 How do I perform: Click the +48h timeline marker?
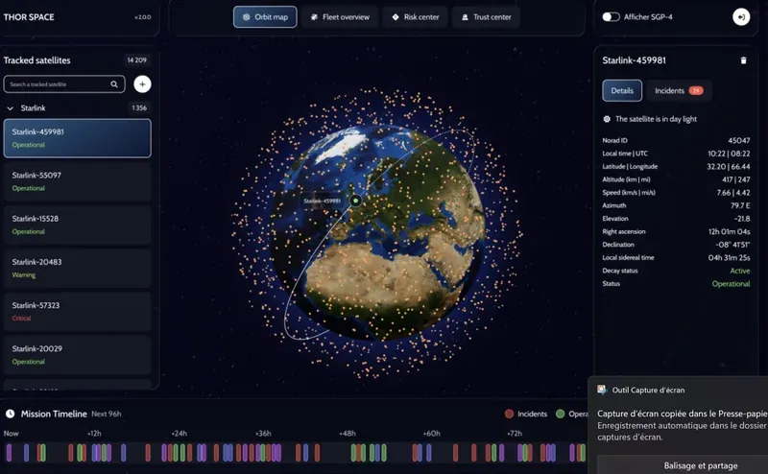pyautogui.click(x=348, y=434)
